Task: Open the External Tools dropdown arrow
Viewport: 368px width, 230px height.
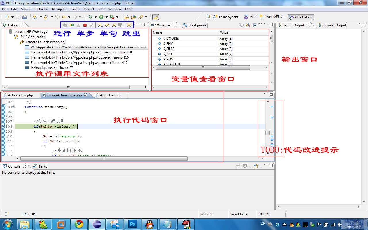Action: pyautogui.click(x=118, y=17)
